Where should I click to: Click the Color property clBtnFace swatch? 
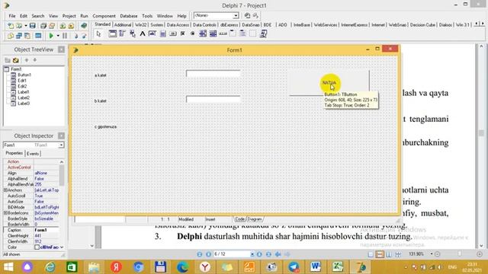37,247
